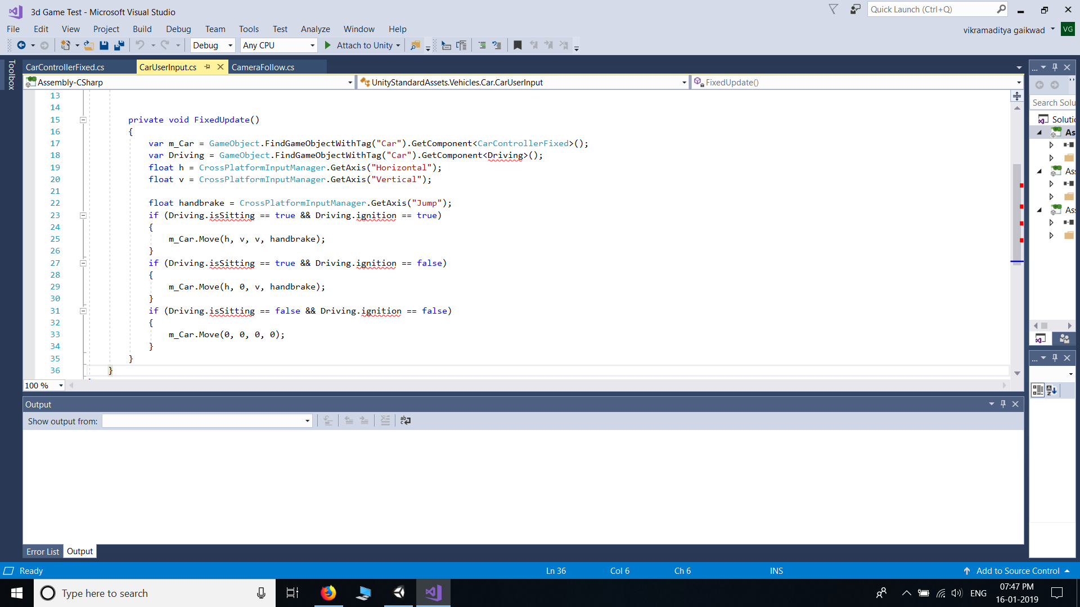The width and height of the screenshot is (1080, 607).
Task: Switch to the CameraFollow.cs tab
Action: tap(263, 67)
